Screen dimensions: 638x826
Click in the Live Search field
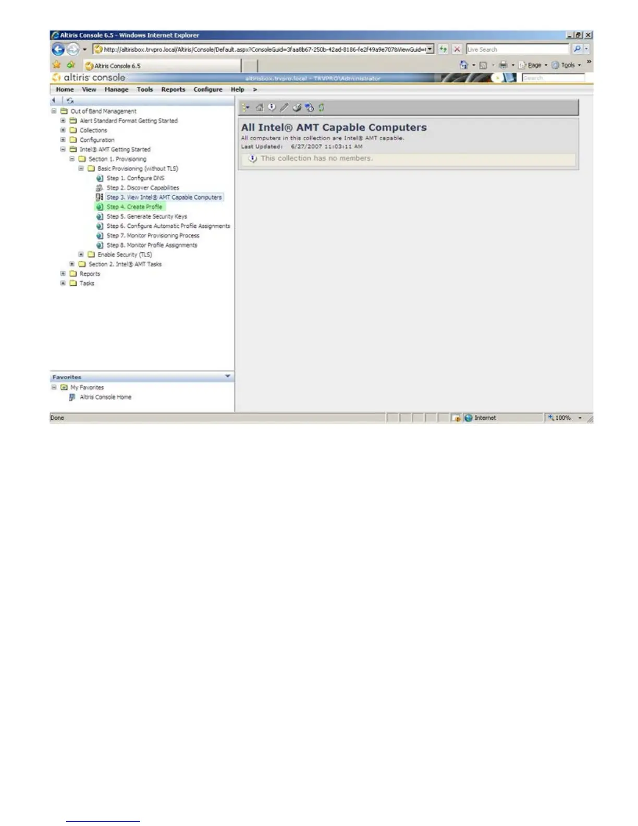pos(517,49)
